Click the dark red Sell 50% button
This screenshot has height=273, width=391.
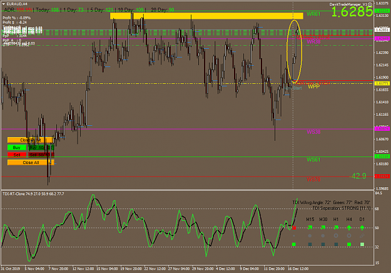(41, 155)
